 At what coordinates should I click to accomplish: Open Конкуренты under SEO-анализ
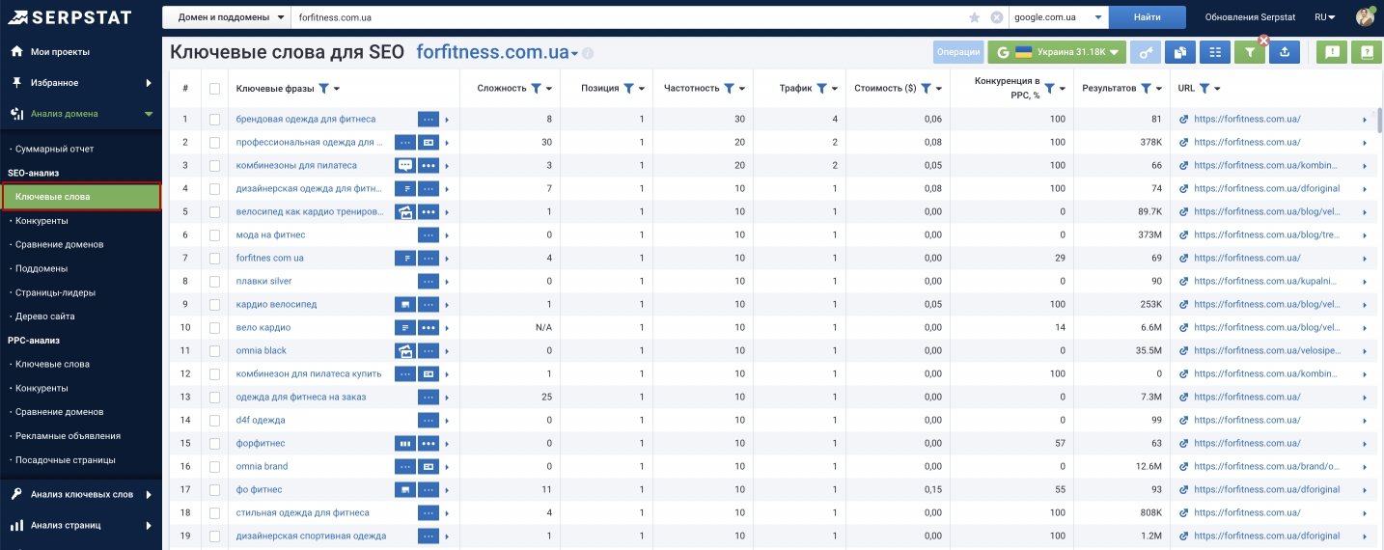(42, 221)
